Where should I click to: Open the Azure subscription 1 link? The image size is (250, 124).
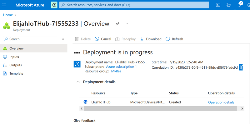click(121, 67)
